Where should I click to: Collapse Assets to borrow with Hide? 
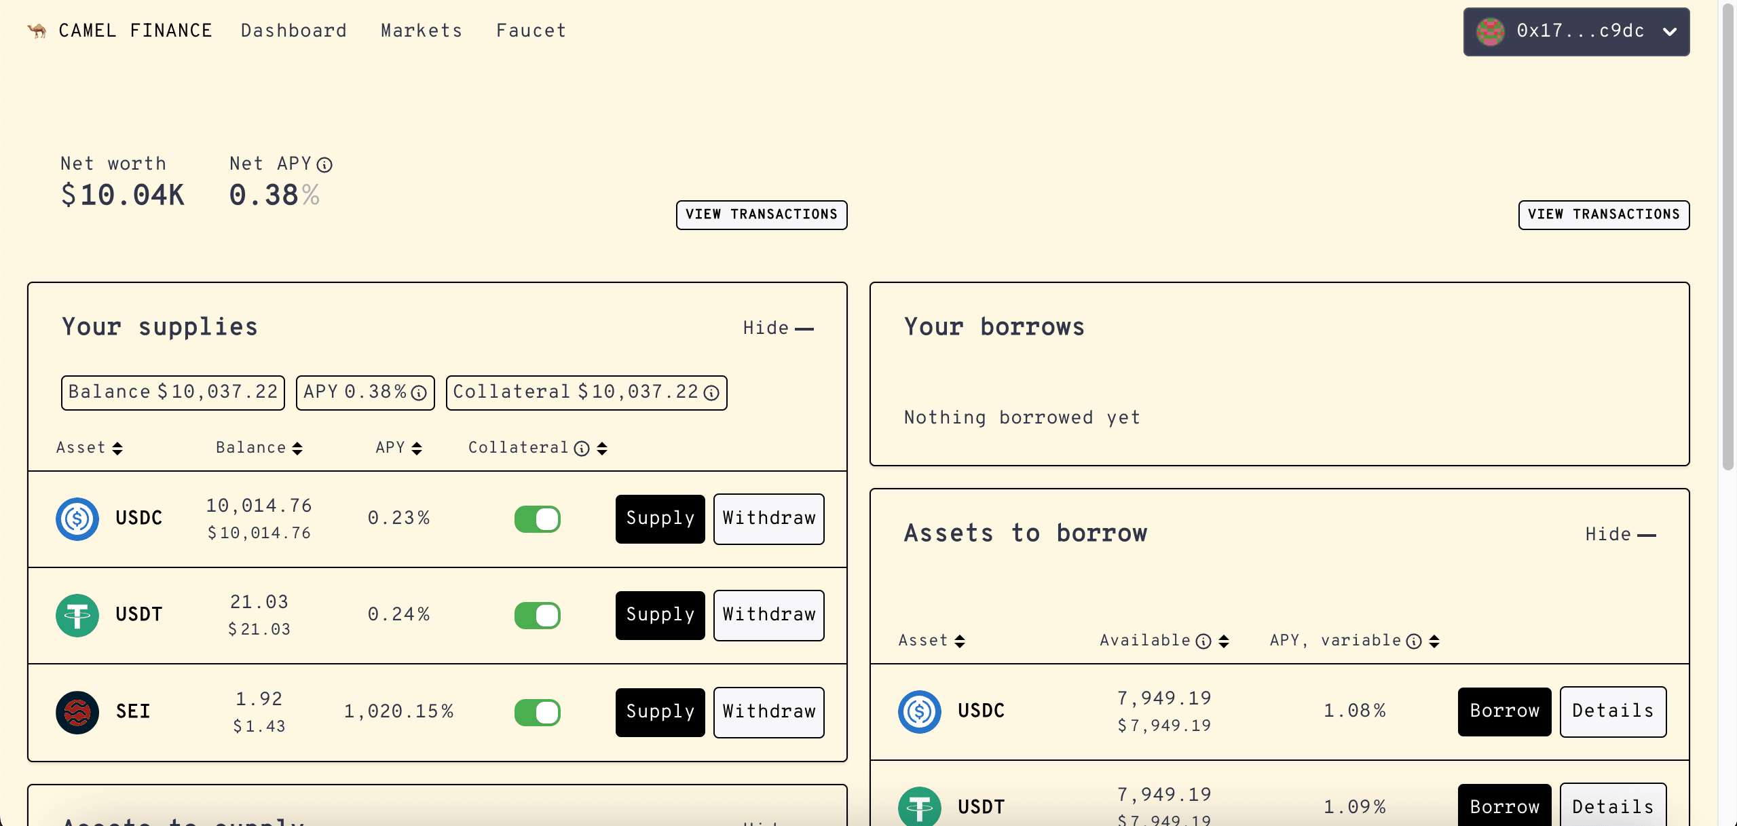[1621, 535]
